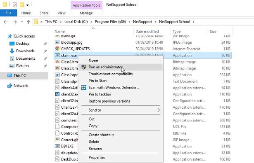Click the Downloads arrow icon in sidebar
This screenshot has height=163, width=254.
click(12, 51)
